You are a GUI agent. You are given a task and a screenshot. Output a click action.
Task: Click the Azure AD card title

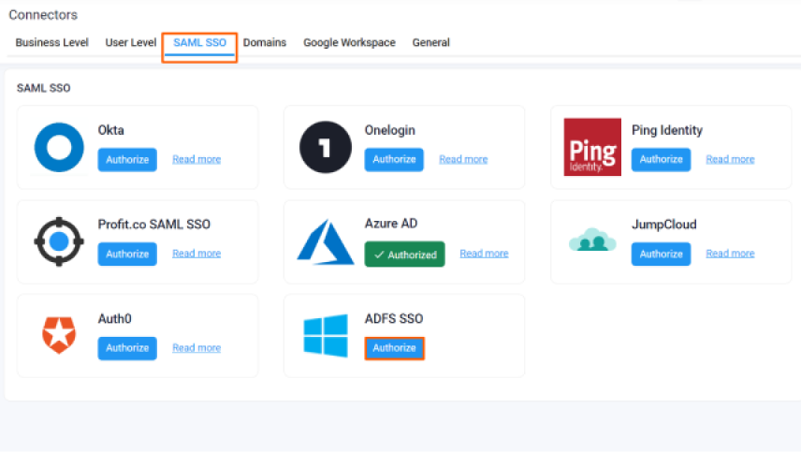pyautogui.click(x=391, y=223)
